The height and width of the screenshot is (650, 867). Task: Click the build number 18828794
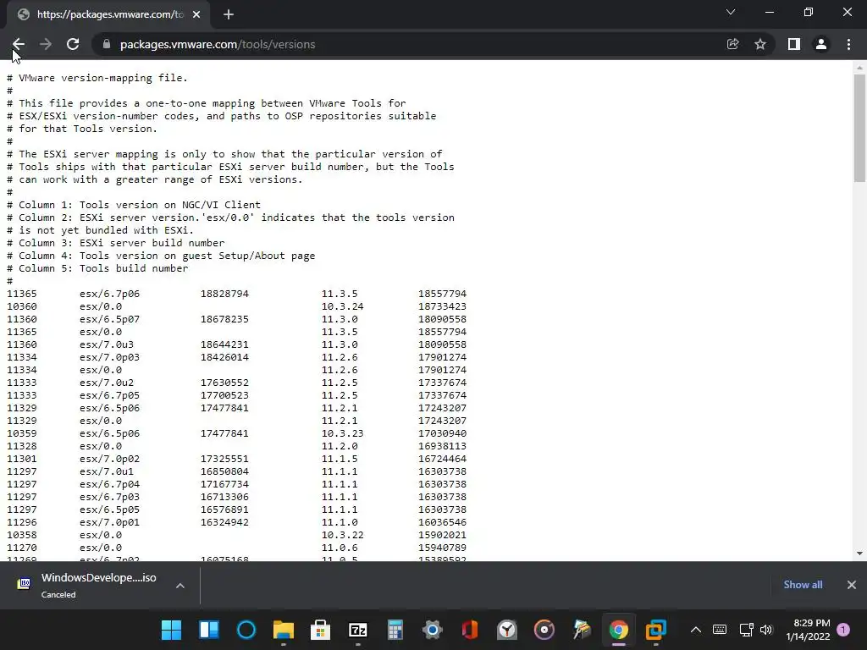click(224, 294)
